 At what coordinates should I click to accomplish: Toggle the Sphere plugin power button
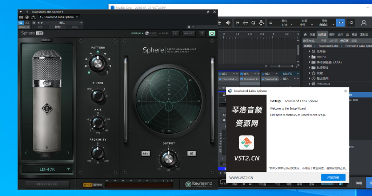pos(212,33)
